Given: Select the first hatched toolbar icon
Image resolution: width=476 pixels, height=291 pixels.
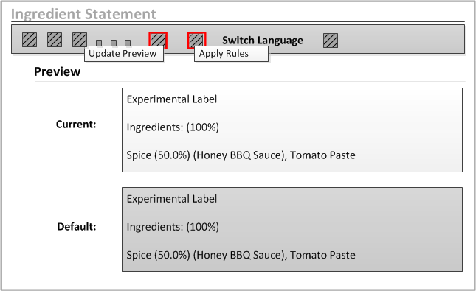Looking at the screenshot, I should coord(30,40).
